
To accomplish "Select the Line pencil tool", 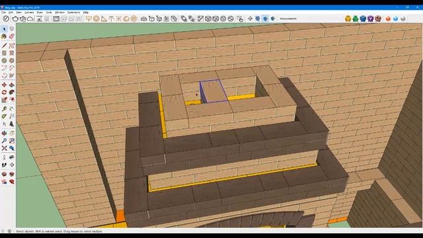I will tap(4, 46).
